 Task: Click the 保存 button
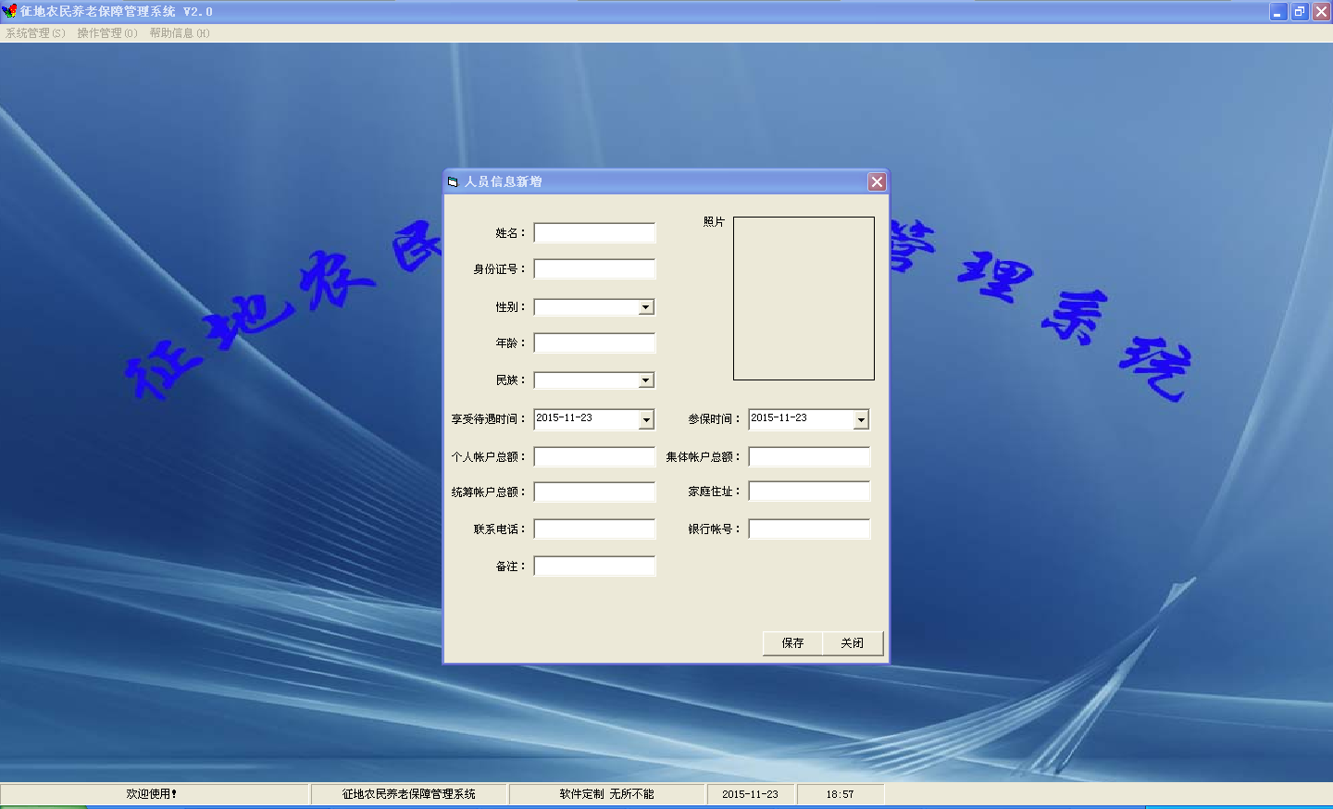point(792,643)
